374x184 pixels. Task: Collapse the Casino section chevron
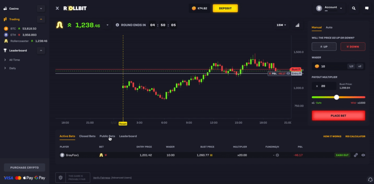click(x=41, y=9)
